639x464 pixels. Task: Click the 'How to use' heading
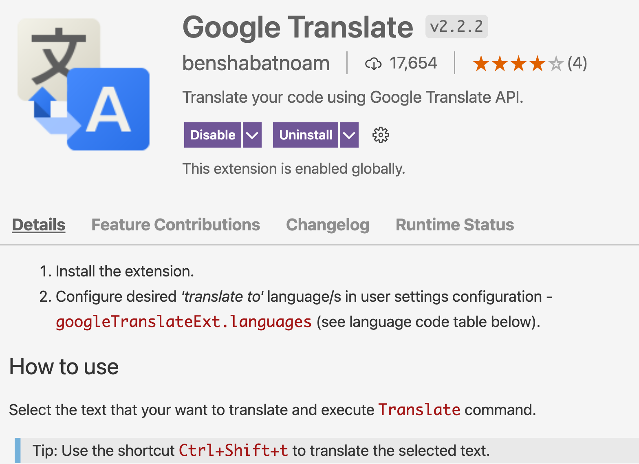point(64,367)
